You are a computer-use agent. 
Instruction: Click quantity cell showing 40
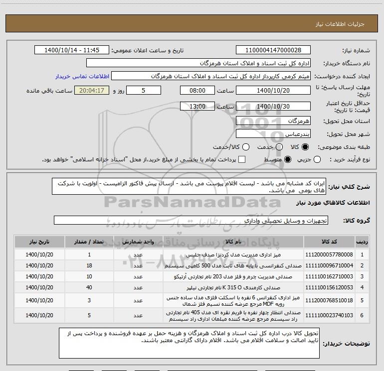(x=89, y=288)
